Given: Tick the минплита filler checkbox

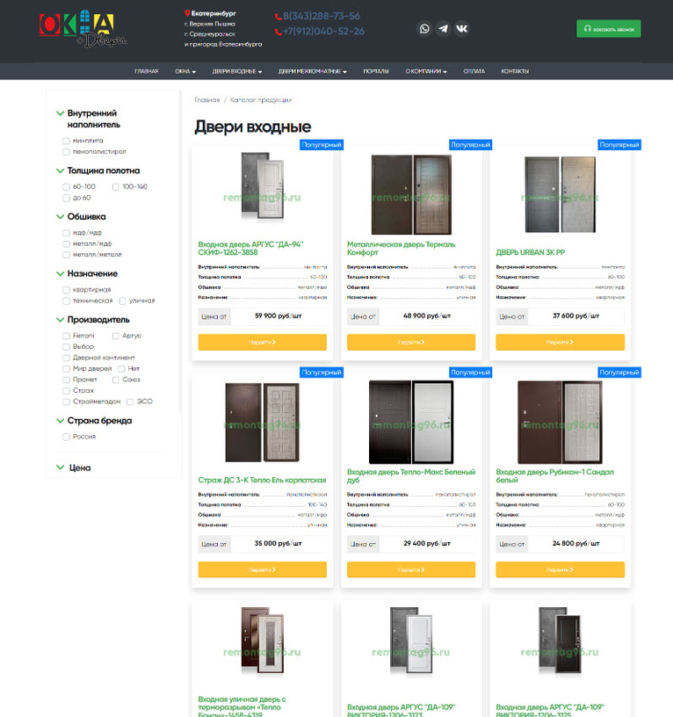Looking at the screenshot, I should coord(66,141).
